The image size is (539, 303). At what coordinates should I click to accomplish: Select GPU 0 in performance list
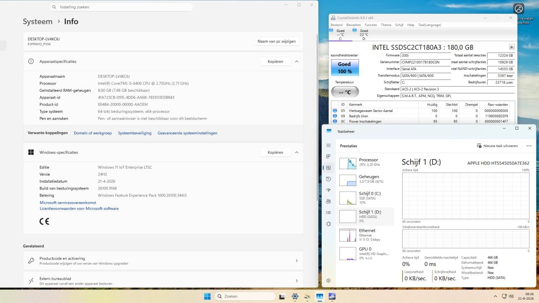pyautogui.click(x=366, y=253)
